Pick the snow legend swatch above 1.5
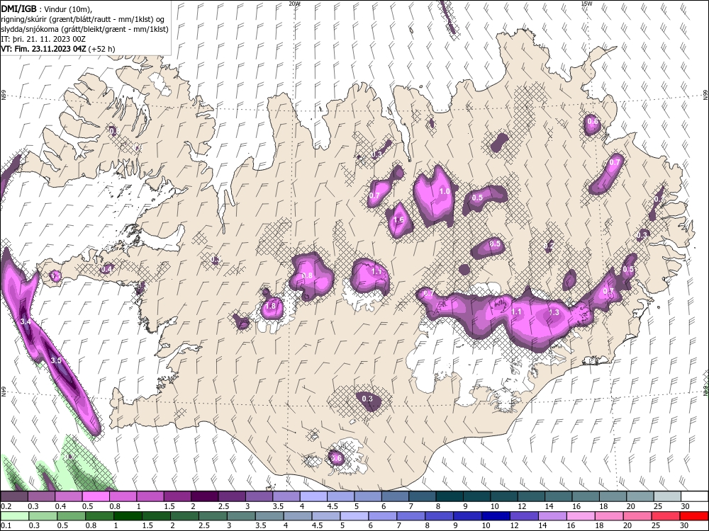The height and width of the screenshot is (531, 709). point(177,497)
